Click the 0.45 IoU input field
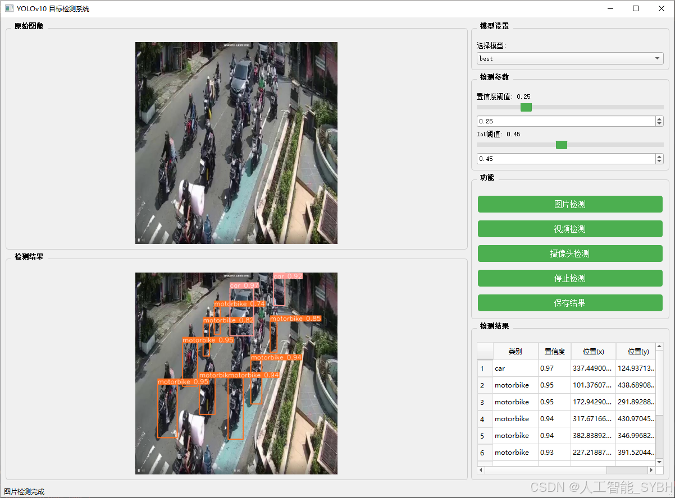675x498 pixels. click(x=562, y=159)
